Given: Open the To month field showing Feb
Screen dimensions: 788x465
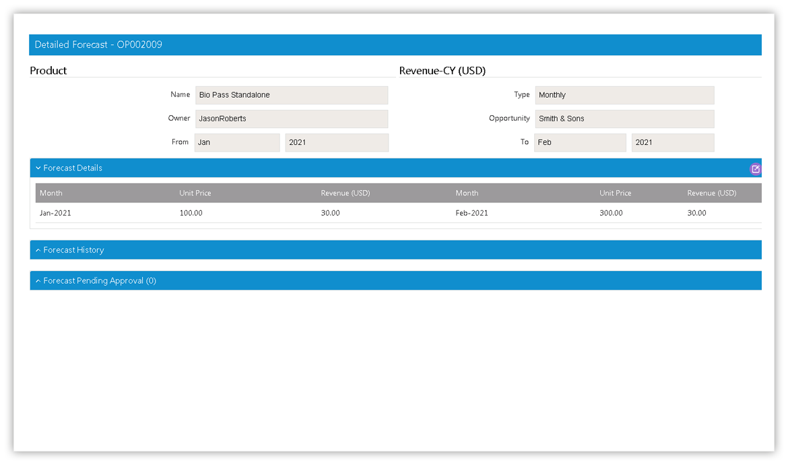Looking at the screenshot, I should (x=580, y=142).
